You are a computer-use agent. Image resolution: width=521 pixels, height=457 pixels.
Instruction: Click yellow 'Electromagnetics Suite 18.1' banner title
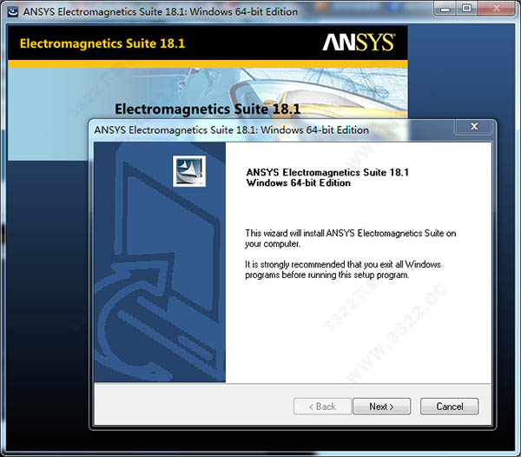coord(102,43)
